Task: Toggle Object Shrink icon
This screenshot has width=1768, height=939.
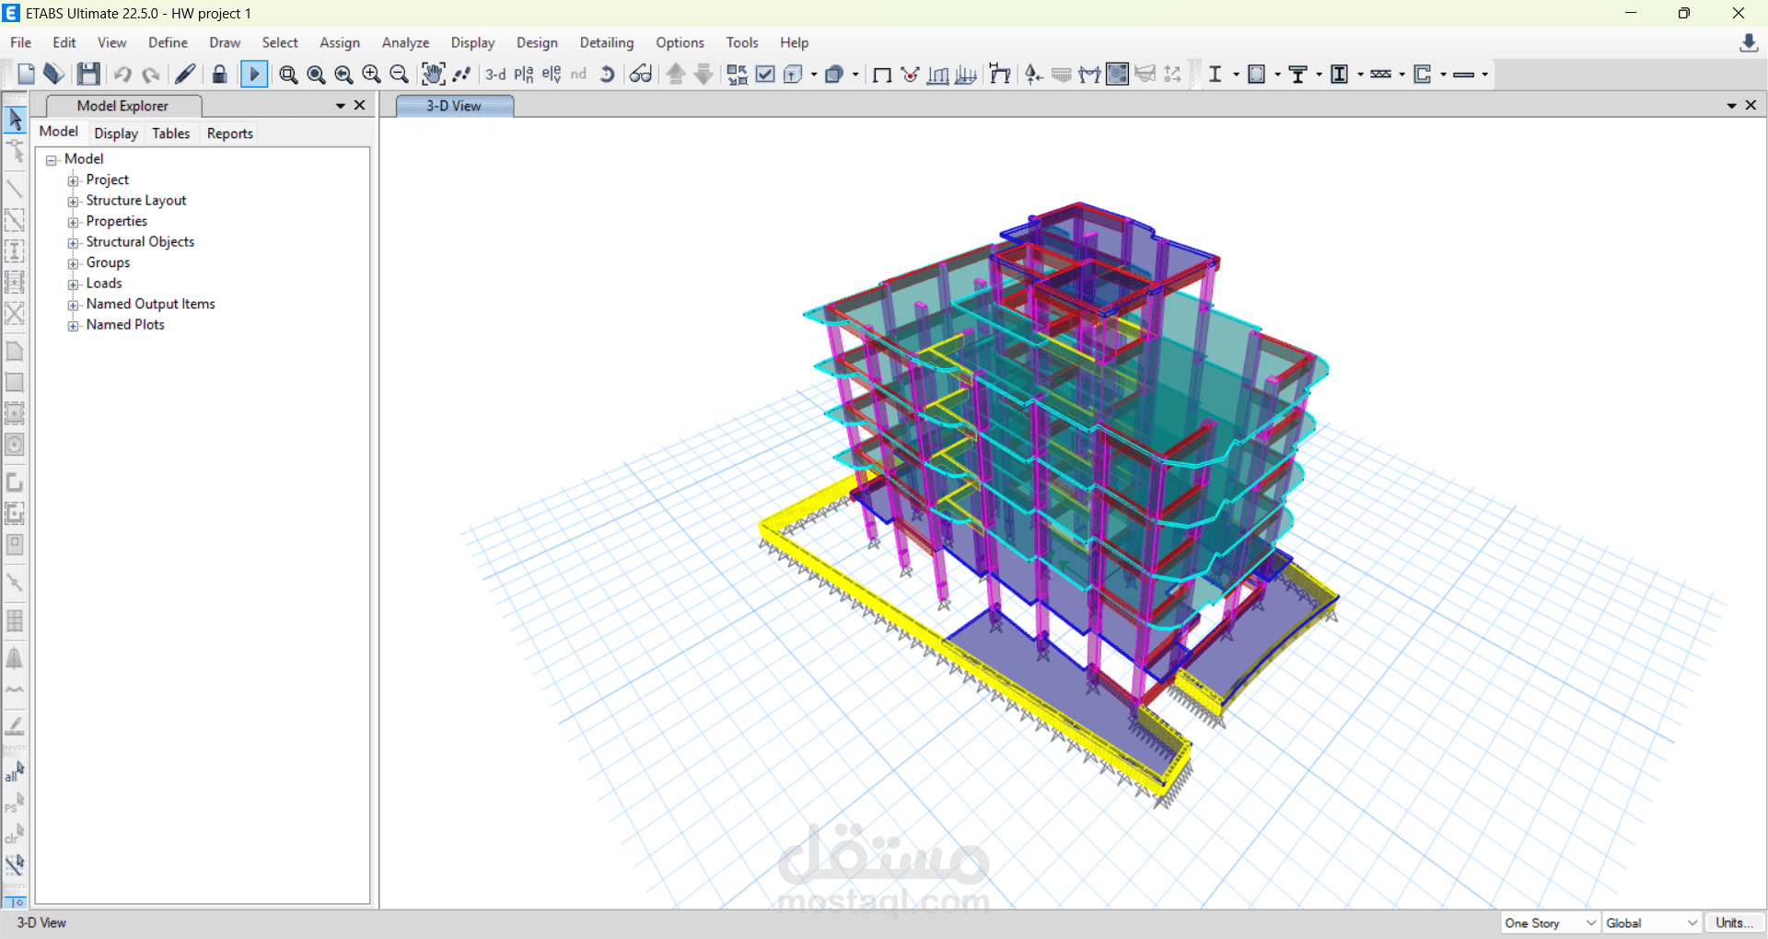Action: point(738,75)
